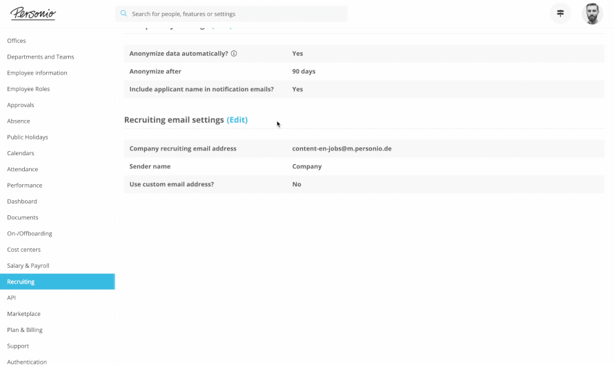Navigate to Absence settings

click(19, 121)
